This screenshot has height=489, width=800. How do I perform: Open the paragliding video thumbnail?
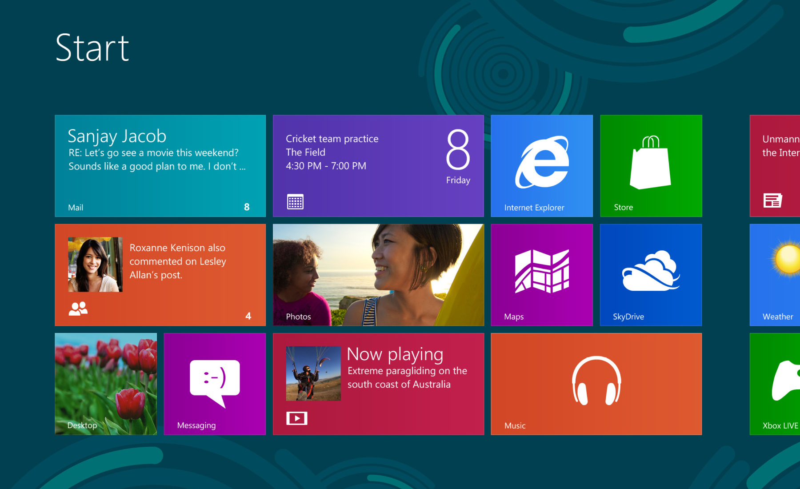(x=313, y=373)
